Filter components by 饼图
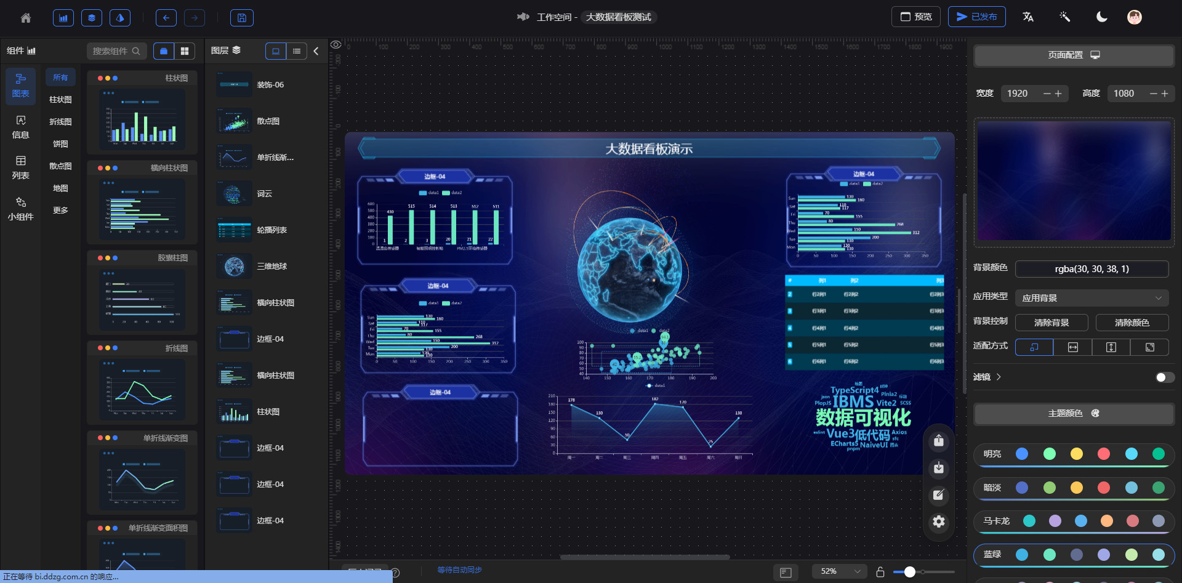Screen dimensions: 1182x583 pos(60,144)
